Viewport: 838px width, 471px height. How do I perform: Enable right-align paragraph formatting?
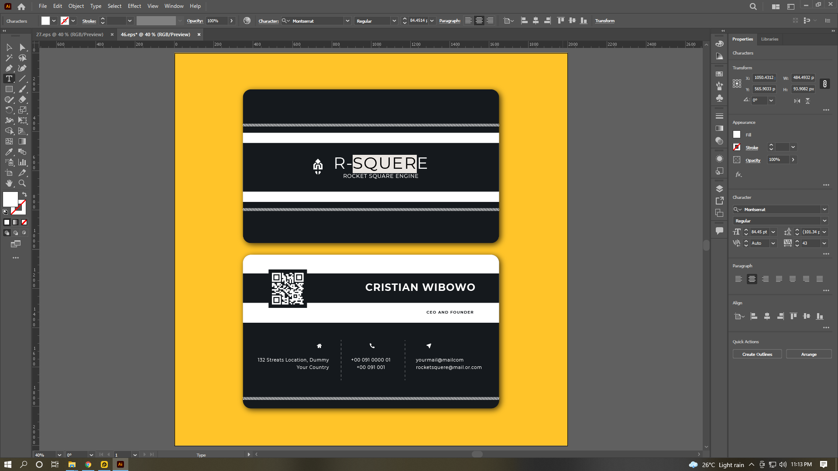pyautogui.click(x=766, y=279)
